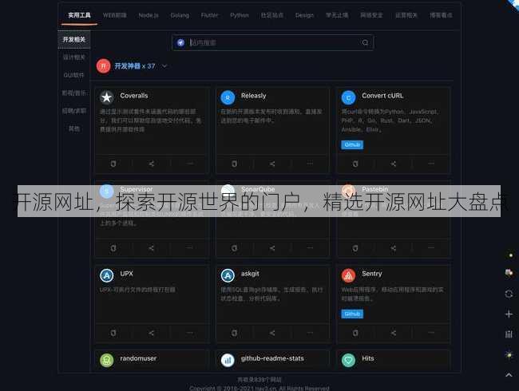
Task: Share the Supervisor card
Action: [x=151, y=248]
